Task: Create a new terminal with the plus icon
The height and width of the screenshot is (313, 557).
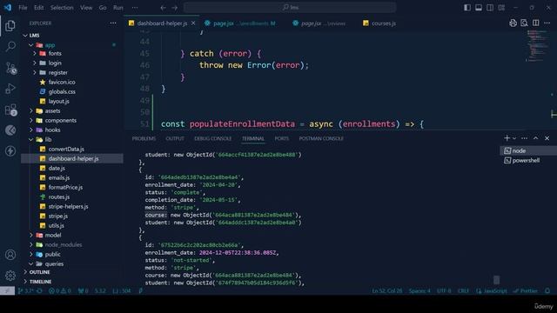Action: click(x=507, y=138)
